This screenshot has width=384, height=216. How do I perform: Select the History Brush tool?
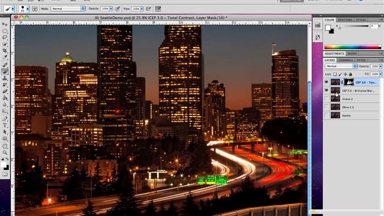(5, 85)
